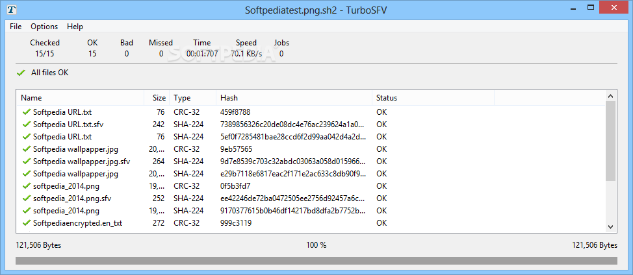Image resolution: width=633 pixels, height=275 pixels.
Task: Maximize the TurboSFV window
Action: (x=591, y=7)
